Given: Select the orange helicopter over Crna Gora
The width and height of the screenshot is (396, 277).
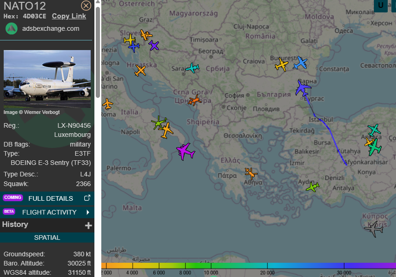Looking at the screenshot, I should click(x=195, y=100).
